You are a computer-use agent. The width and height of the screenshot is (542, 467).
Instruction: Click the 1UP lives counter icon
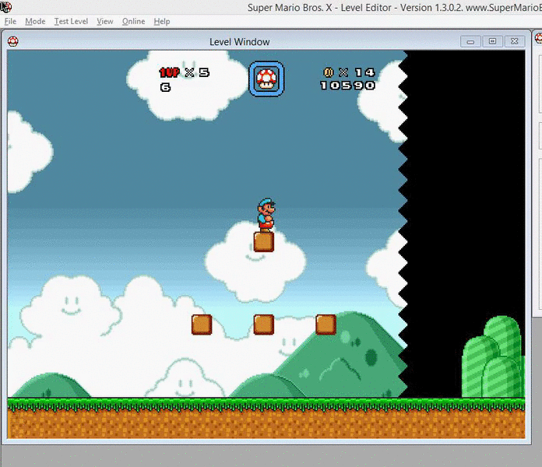170,72
